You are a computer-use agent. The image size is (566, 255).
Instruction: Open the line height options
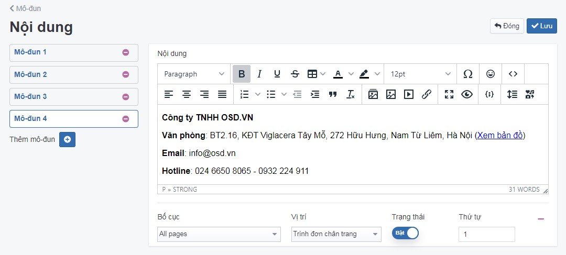point(512,94)
